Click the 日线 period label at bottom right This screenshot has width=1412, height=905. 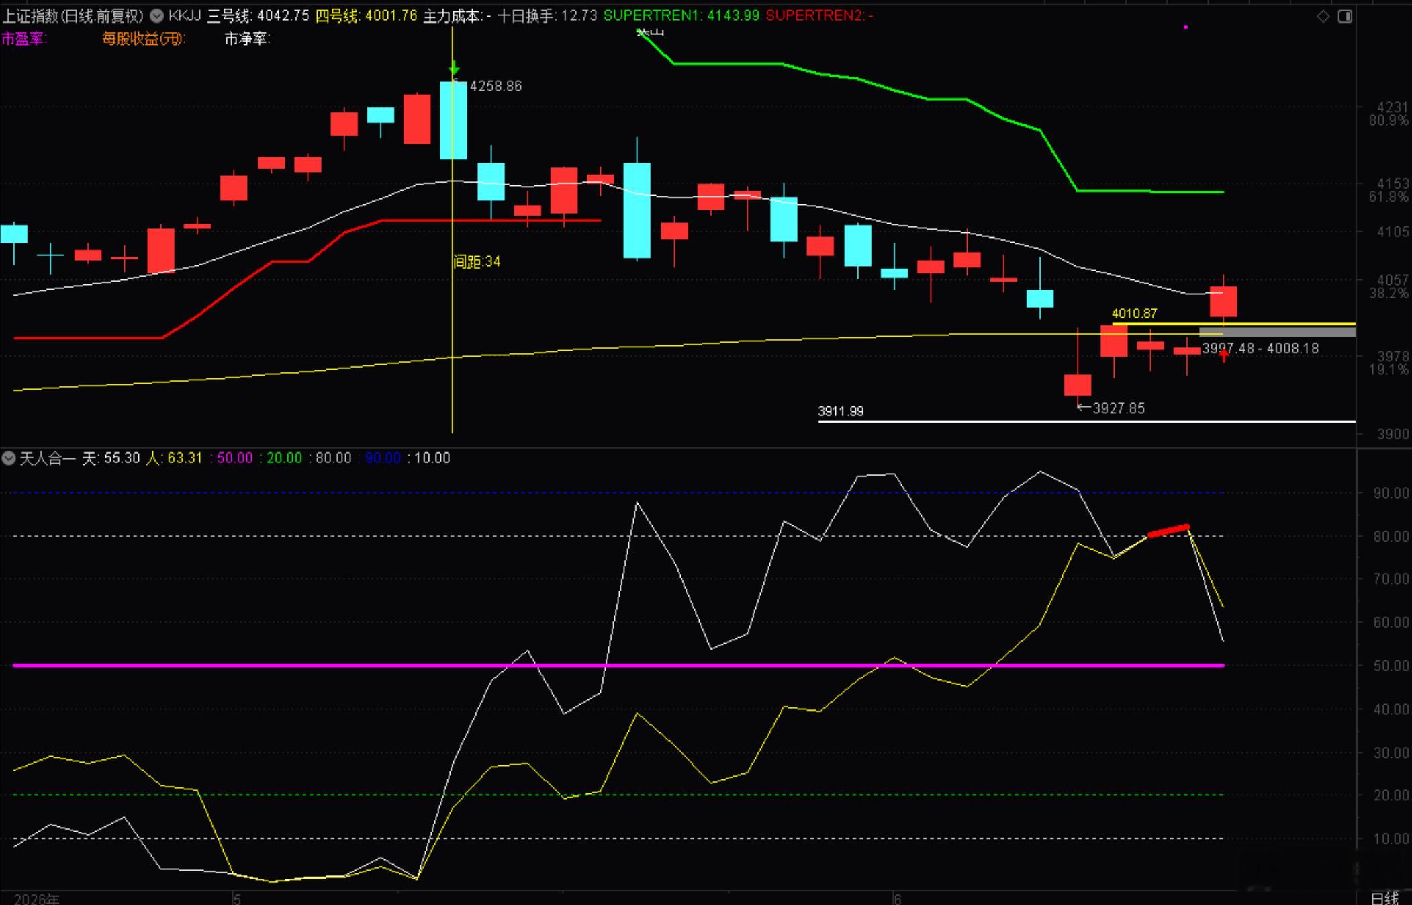pos(1384,898)
